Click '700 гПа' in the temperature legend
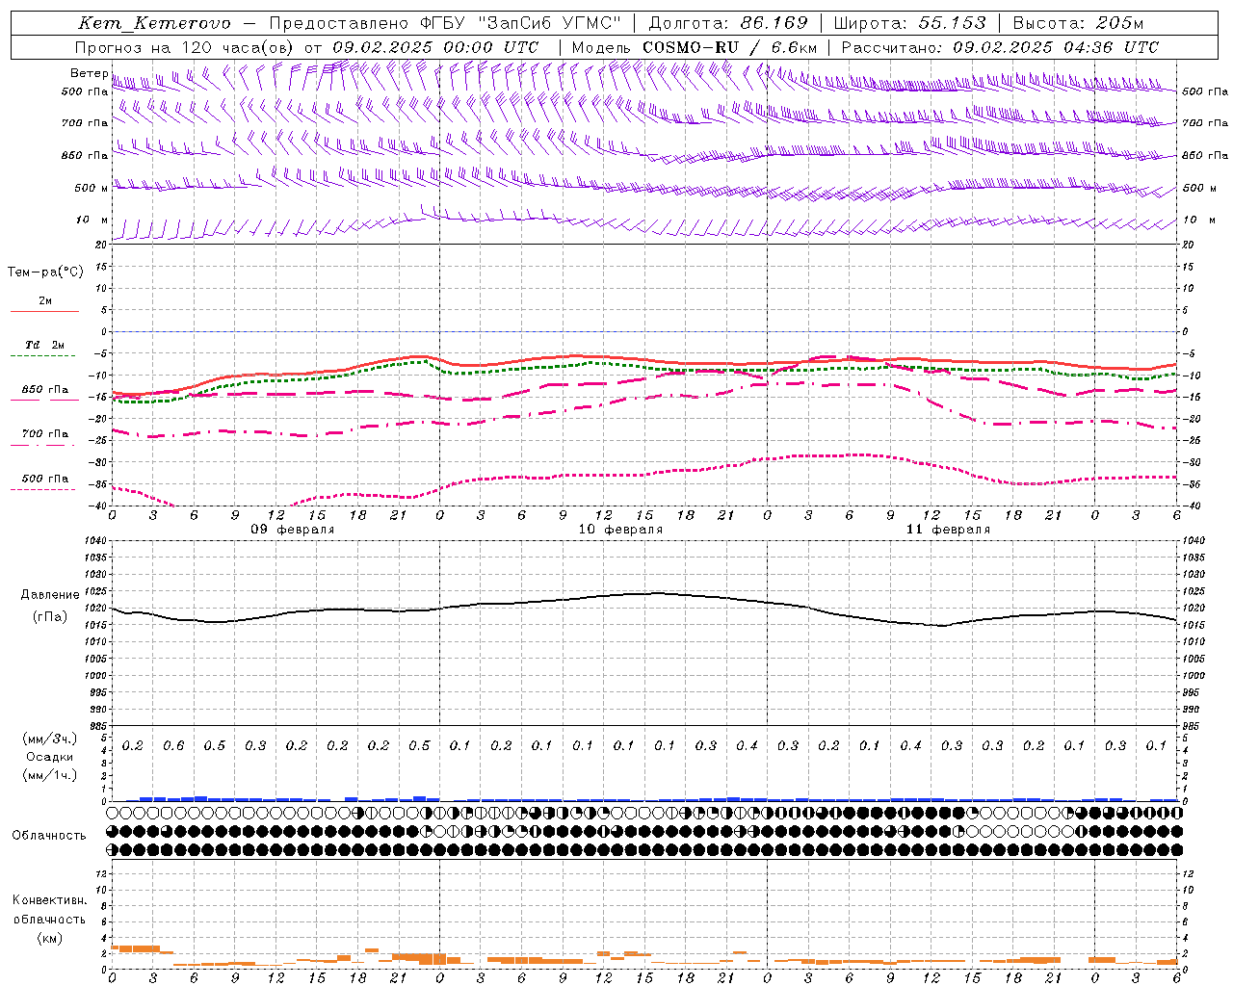1233x986 pixels. tap(45, 434)
